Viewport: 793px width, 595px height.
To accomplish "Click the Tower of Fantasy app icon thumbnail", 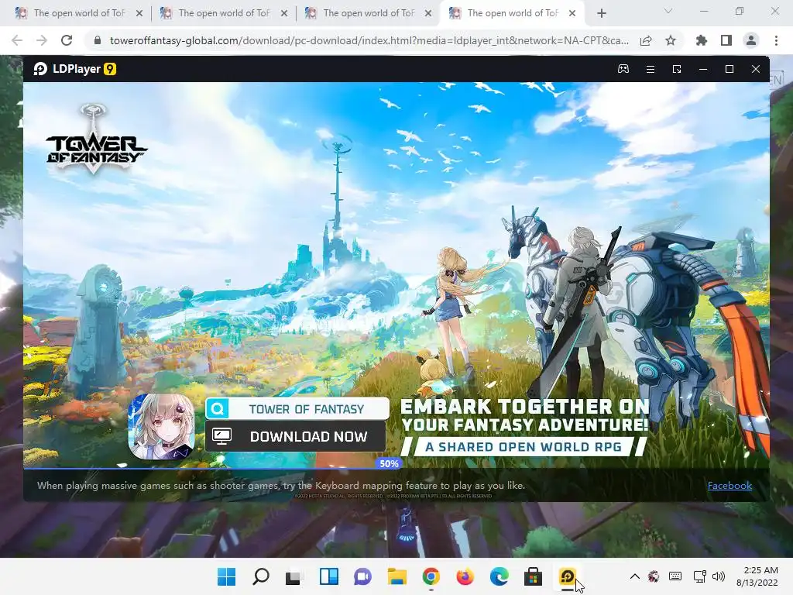I will (x=162, y=427).
